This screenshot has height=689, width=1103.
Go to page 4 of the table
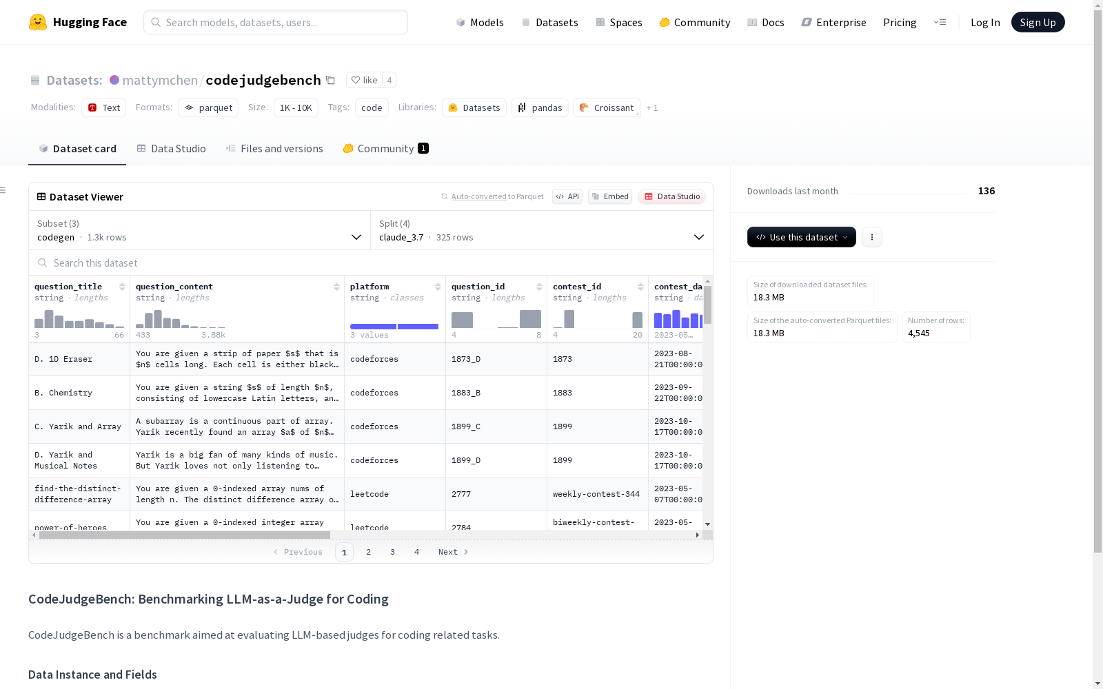tap(417, 552)
